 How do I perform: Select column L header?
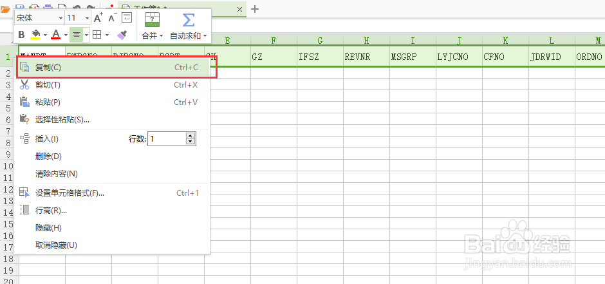[552, 40]
